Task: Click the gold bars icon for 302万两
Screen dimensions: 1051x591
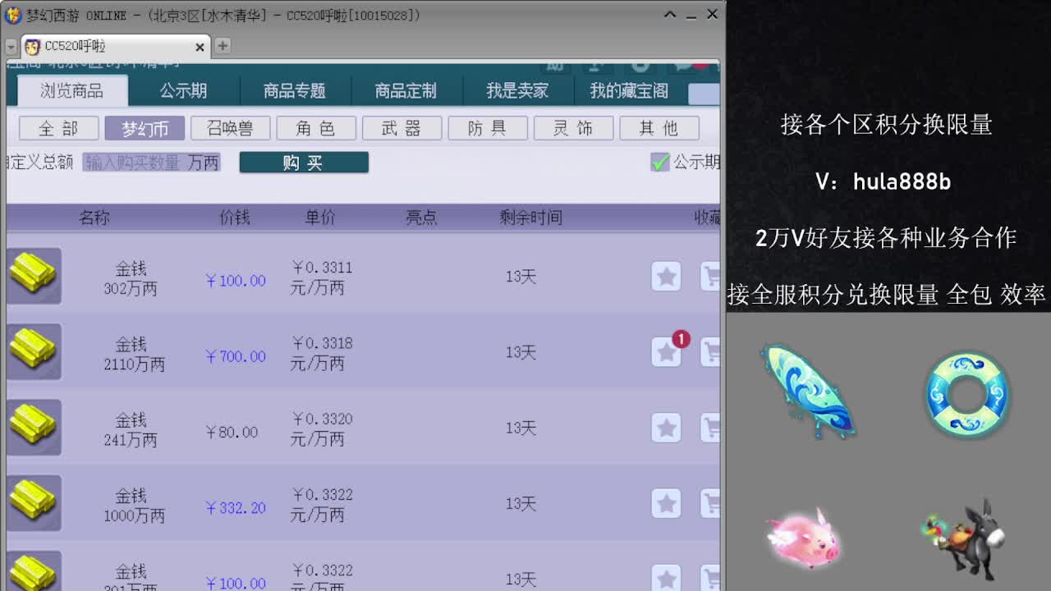Action: [34, 276]
